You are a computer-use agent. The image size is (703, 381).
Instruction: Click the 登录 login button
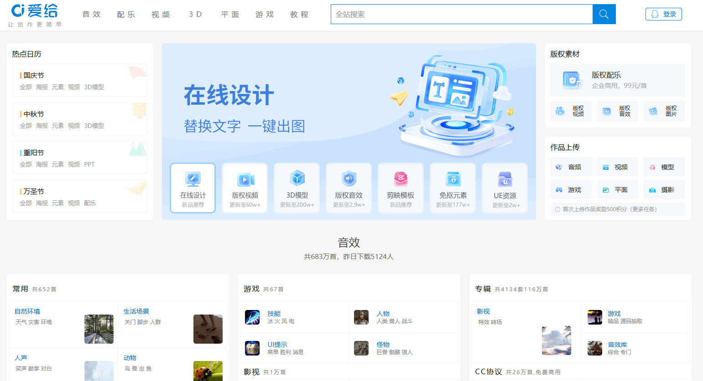tap(663, 14)
